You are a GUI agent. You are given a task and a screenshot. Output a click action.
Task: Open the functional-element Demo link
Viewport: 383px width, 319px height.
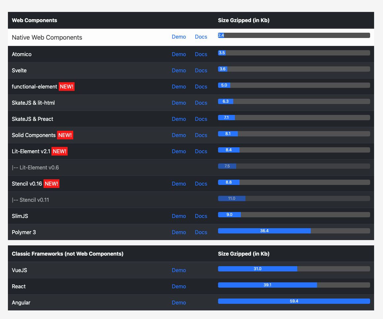(179, 87)
